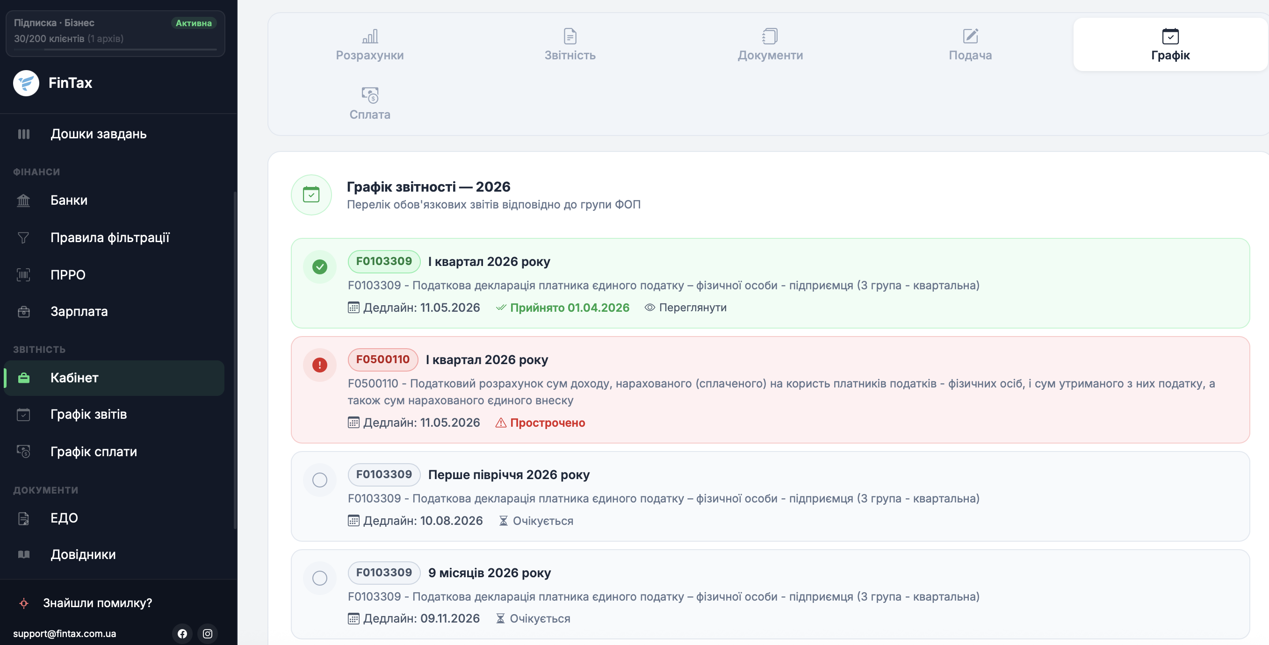The width and height of the screenshot is (1269, 645).
Task: Click Очікується status for deadline 09.11.2026
Action: pos(533,619)
